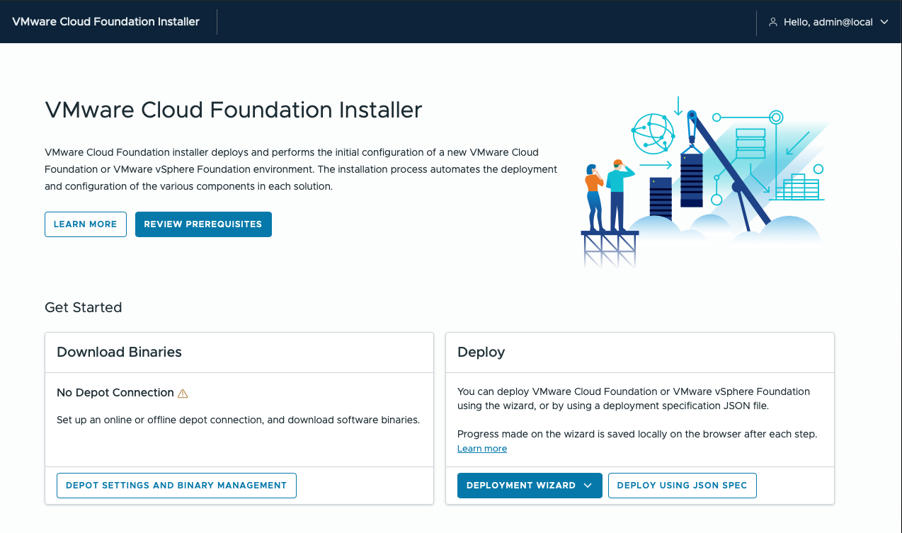Click the warning icon beside No Depot Connection
Image resolution: width=902 pixels, height=533 pixels.
pyautogui.click(x=183, y=393)
